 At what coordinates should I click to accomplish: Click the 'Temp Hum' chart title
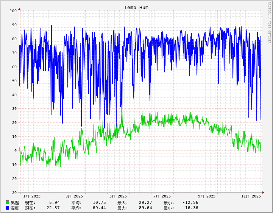click(x=136, y=8)
